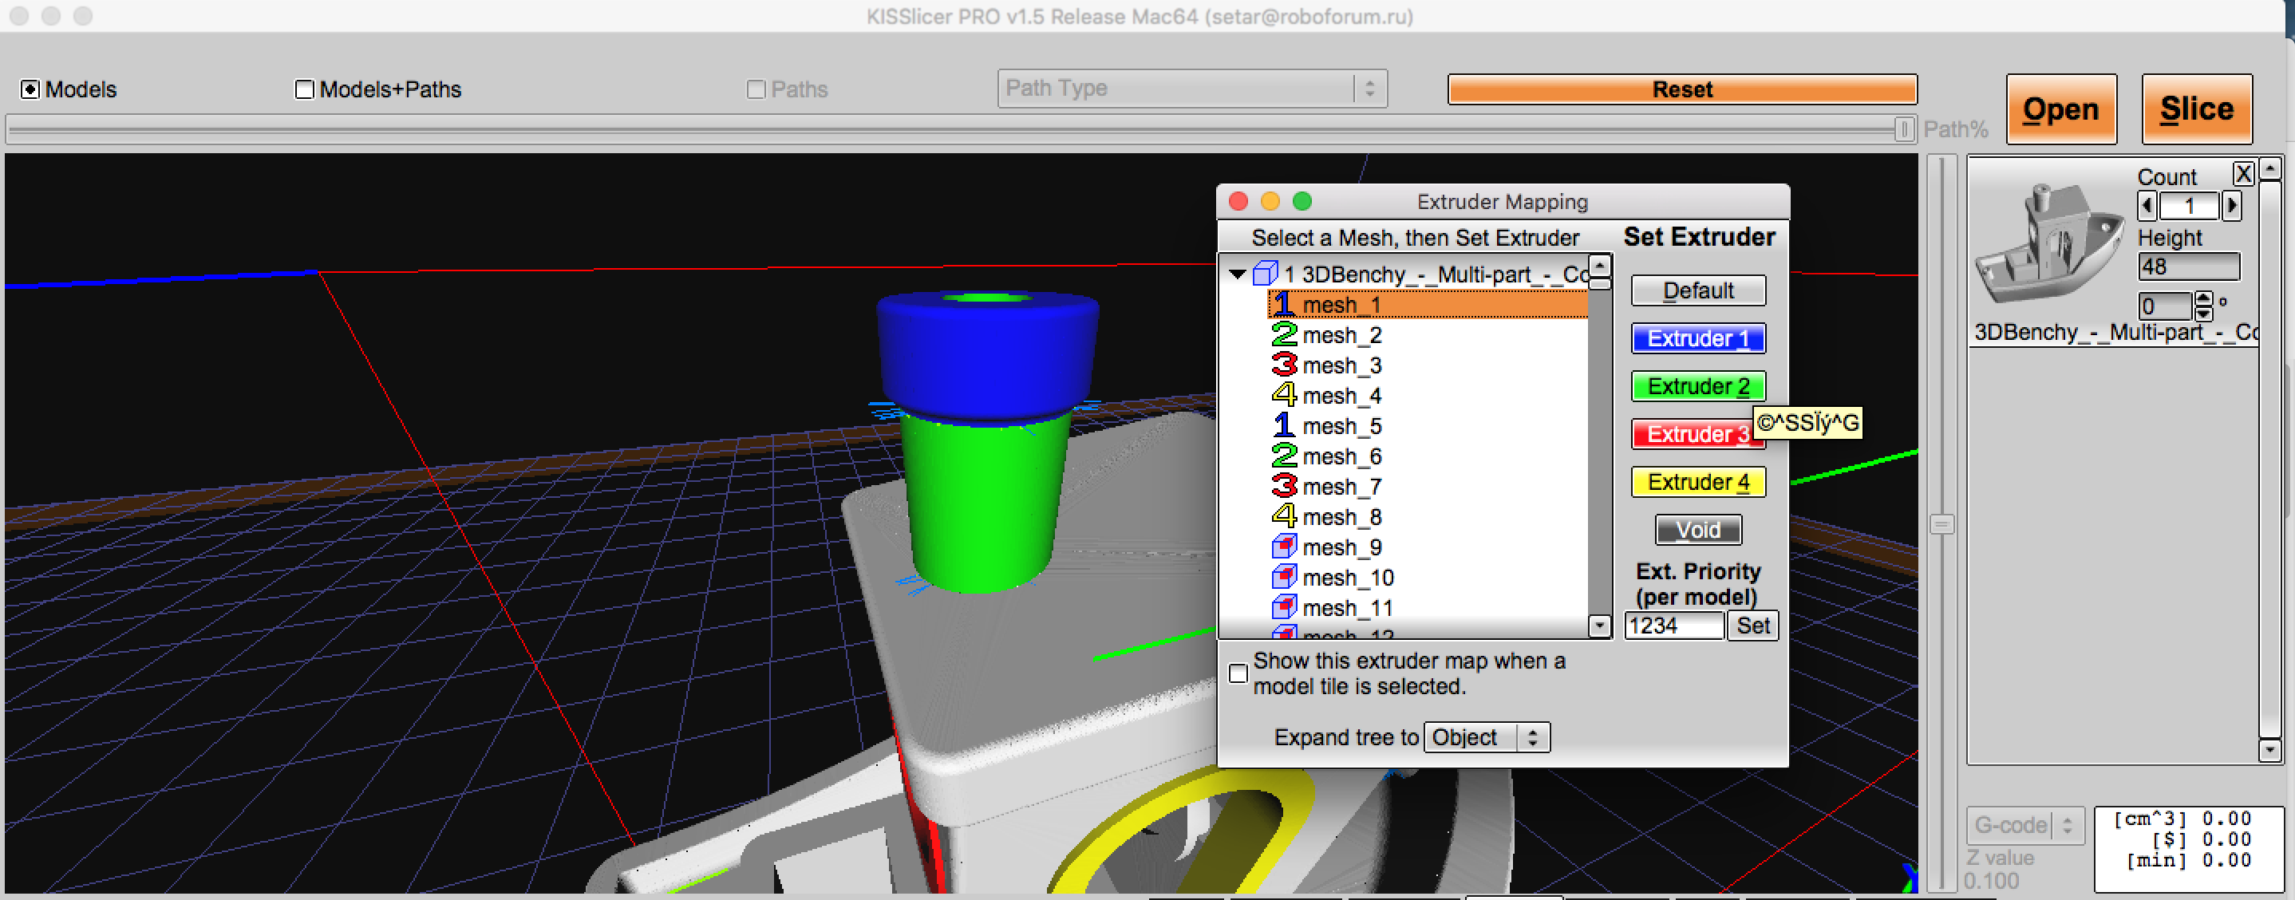Assign the yellow Extruder 4 swatch button

pos(1697,482)
